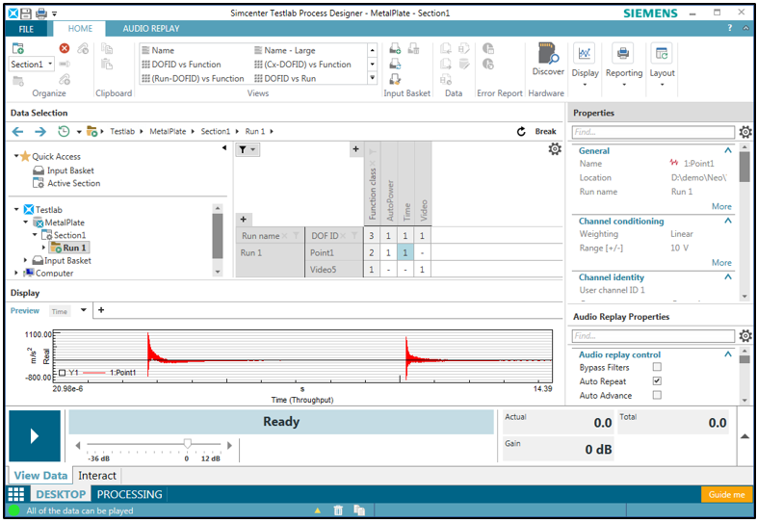Click the Break refresh icon
This screenshot has height=523, width=757.
522,132
